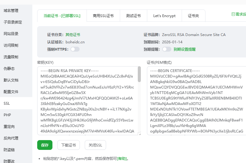Switch to 商用SSL证书 tab
Image resolution: width=246 pixels, height=163 pixels.
(x=103, y=16)
